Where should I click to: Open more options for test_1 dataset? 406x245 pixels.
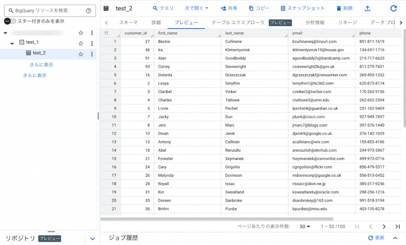(92, 43)
